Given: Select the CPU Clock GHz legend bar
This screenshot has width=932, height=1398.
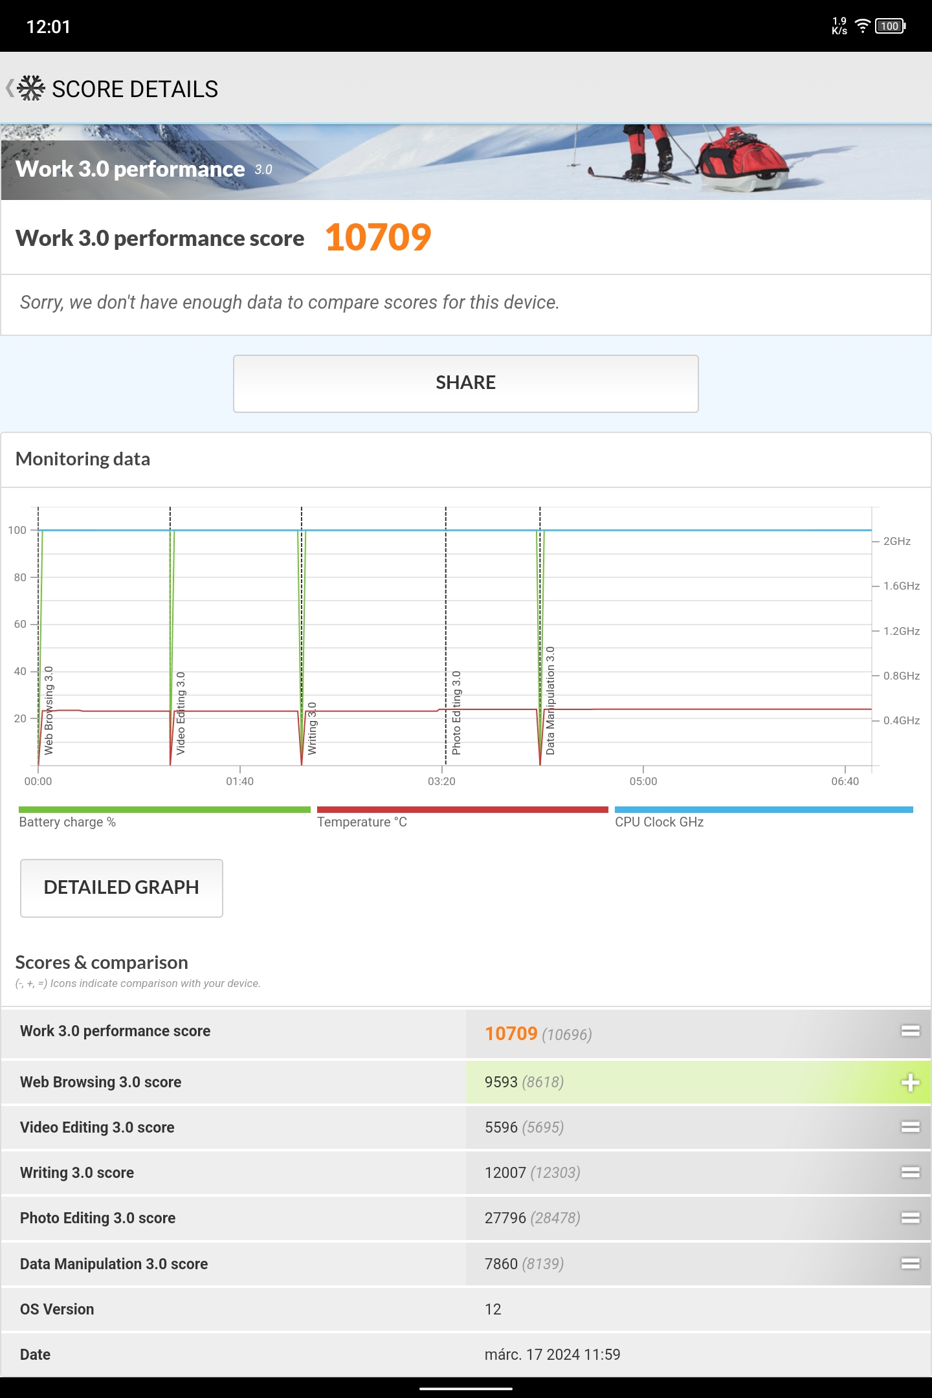Looking at the screenshot, I should coord(764,810).
